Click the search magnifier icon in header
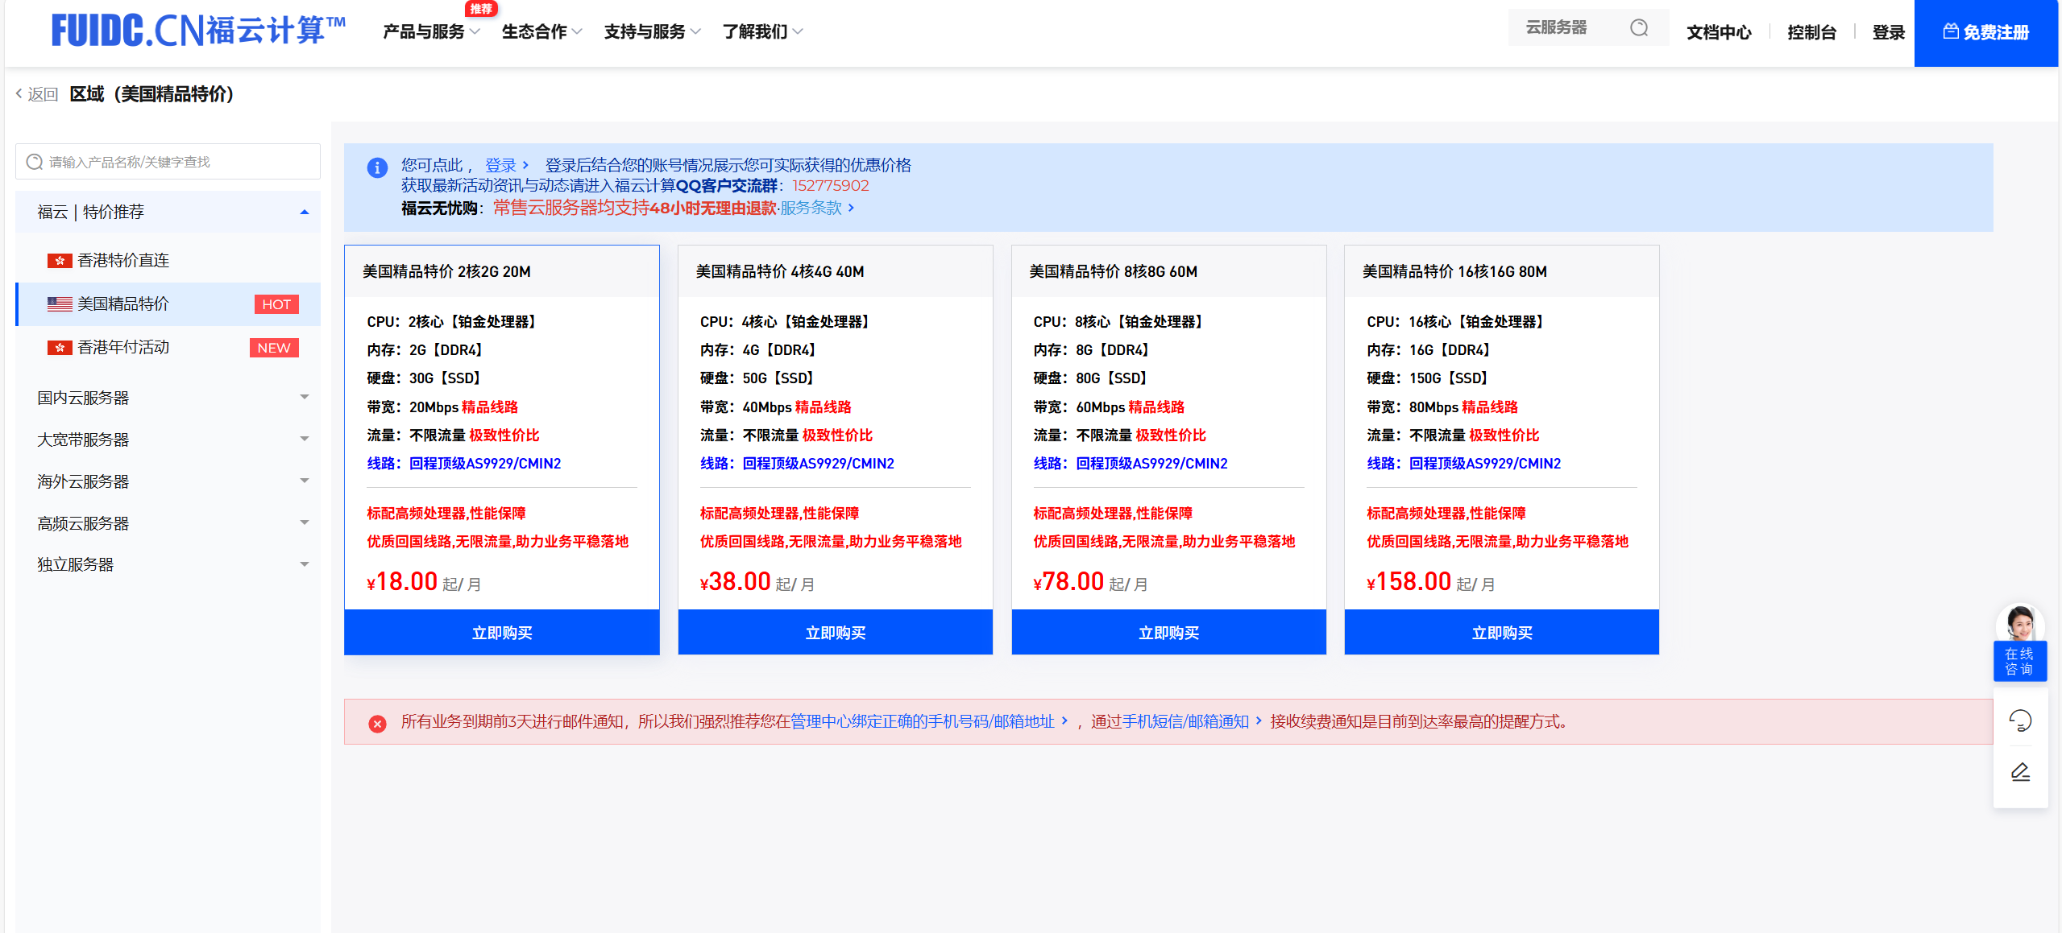Viewport: 2062px width, 933px height. 1638,28
